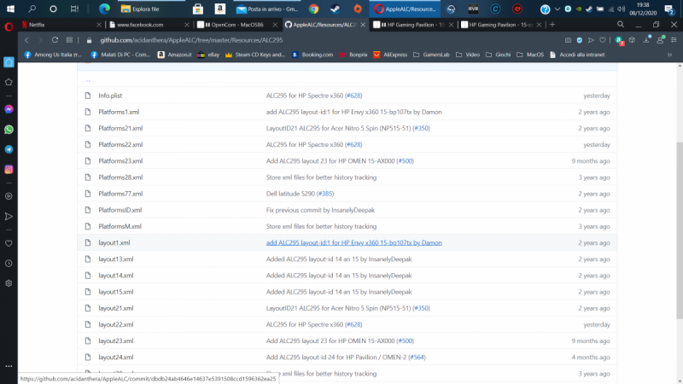Open the Steam CD Keys bookmark
This screenshot has height=384, width=683.
(254, 55)
